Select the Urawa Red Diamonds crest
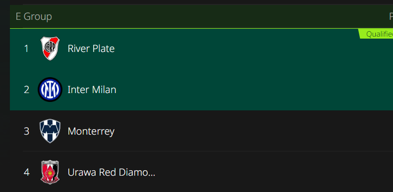Screen dimensions: 393x192 click(50, 172)
